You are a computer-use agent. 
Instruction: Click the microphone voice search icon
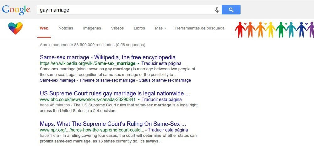click(x=217, y=10)
